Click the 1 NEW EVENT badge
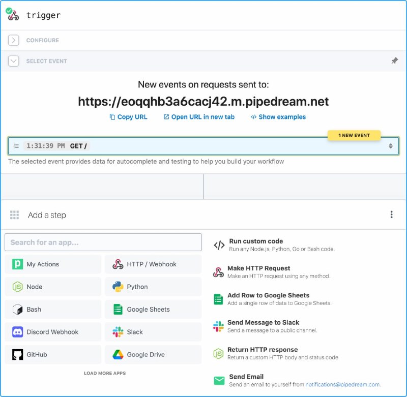Viewport: 407px width, 397px height. pyautogui.click(x=354, y=135)
